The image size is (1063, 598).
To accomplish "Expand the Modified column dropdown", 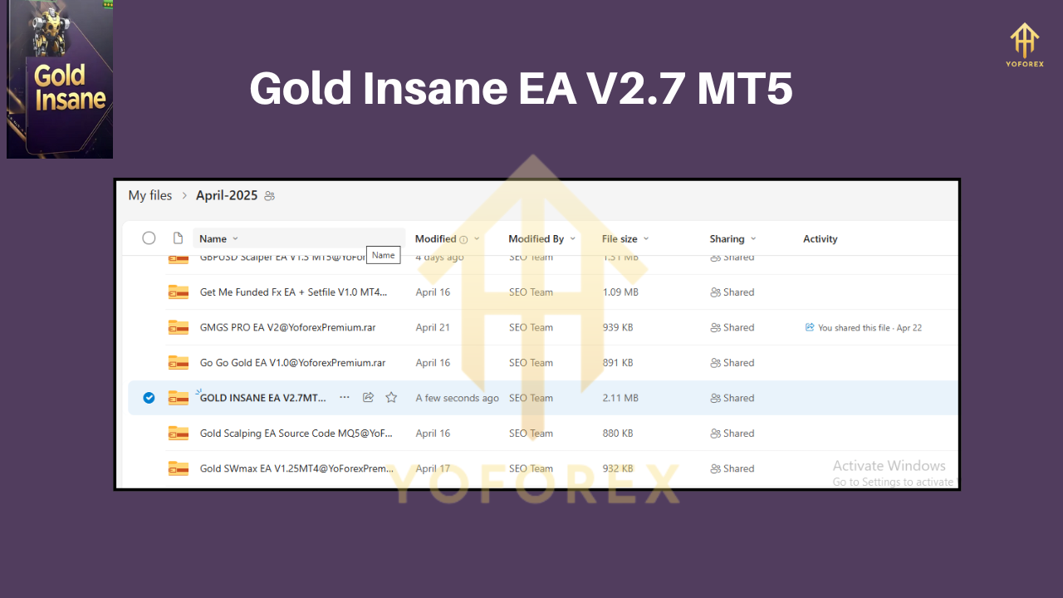I will 476,238.
